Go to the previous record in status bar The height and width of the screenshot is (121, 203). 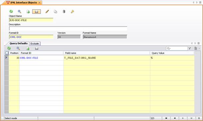click(x=174, y=118)
